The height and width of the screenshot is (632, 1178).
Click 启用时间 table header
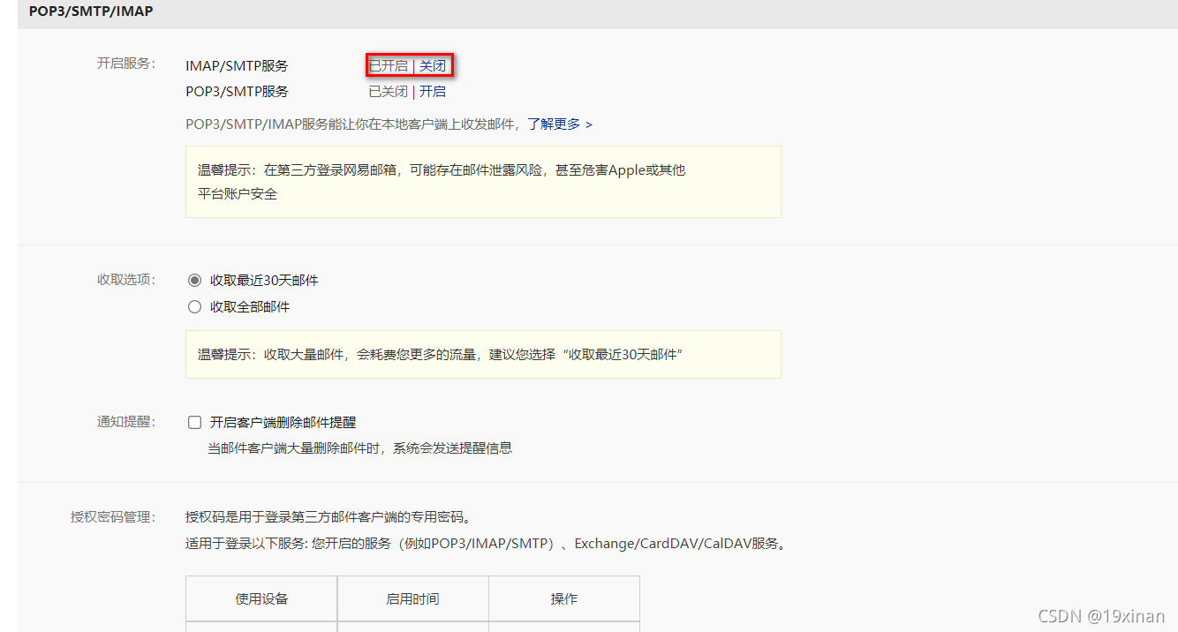point(412,598)
